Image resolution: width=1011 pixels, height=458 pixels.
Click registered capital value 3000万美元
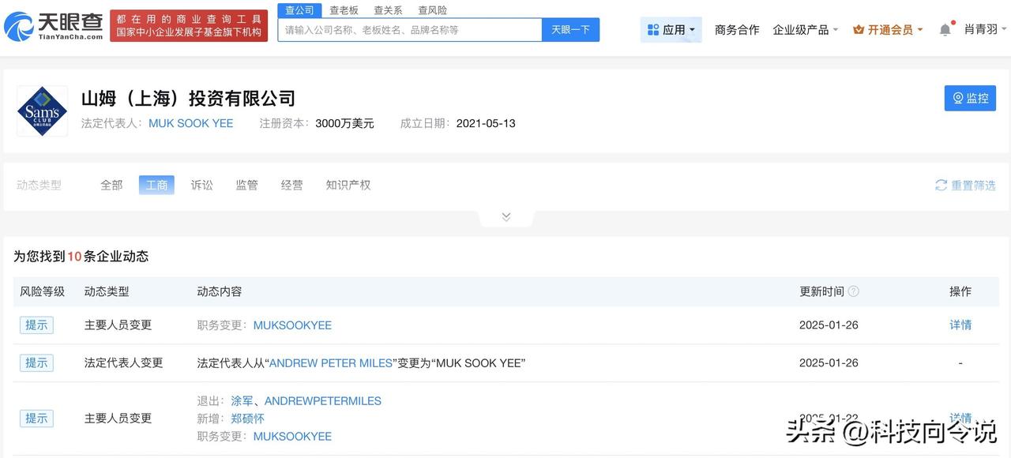click(x=344, y=123)
